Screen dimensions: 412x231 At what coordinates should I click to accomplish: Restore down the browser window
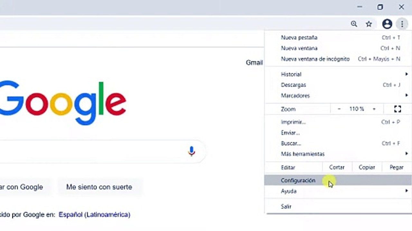(x=380, y=7)
